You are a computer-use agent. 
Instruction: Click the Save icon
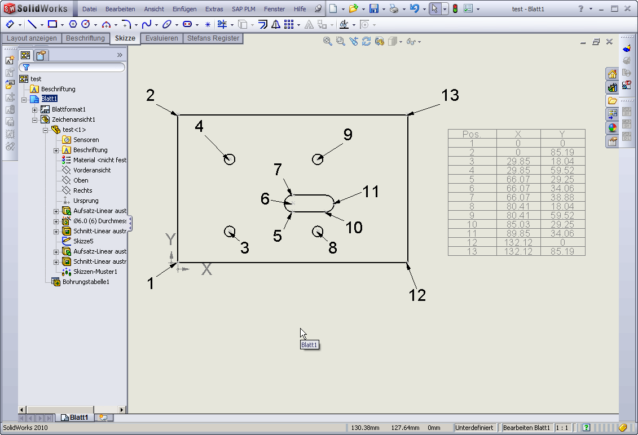373,8
